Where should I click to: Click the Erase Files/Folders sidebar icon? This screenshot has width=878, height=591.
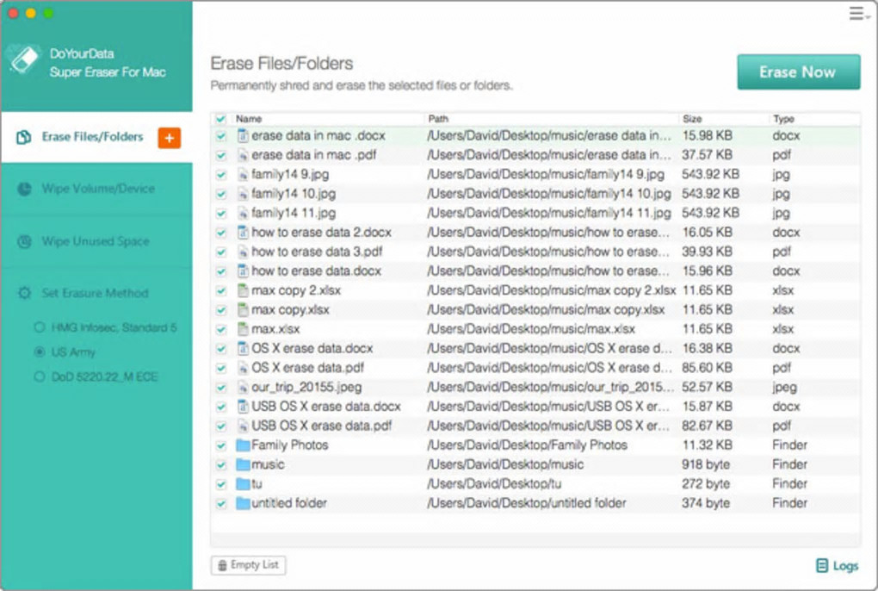[24, 138]
